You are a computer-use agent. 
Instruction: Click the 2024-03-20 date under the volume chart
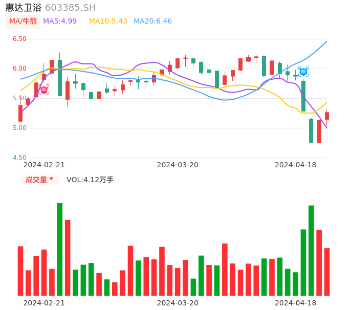click(x=178, y=303)
